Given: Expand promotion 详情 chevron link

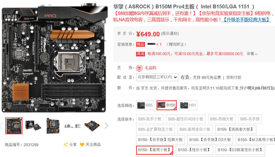Looking at the screenshot, I should point(252,54).
